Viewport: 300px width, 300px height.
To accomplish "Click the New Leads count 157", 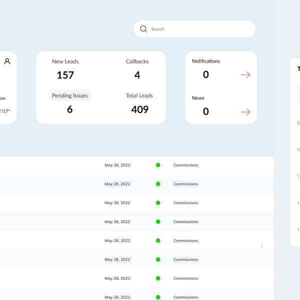I will tap(65, 75).
